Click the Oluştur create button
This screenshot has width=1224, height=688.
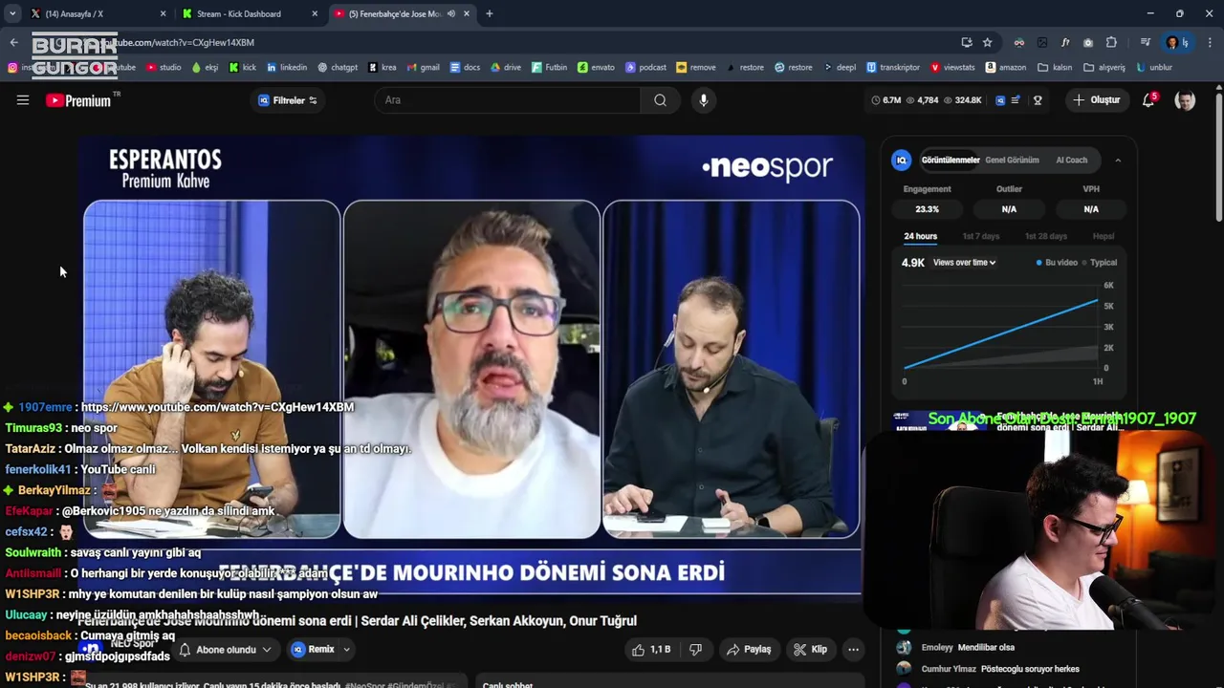click(x=1096, y=100)
